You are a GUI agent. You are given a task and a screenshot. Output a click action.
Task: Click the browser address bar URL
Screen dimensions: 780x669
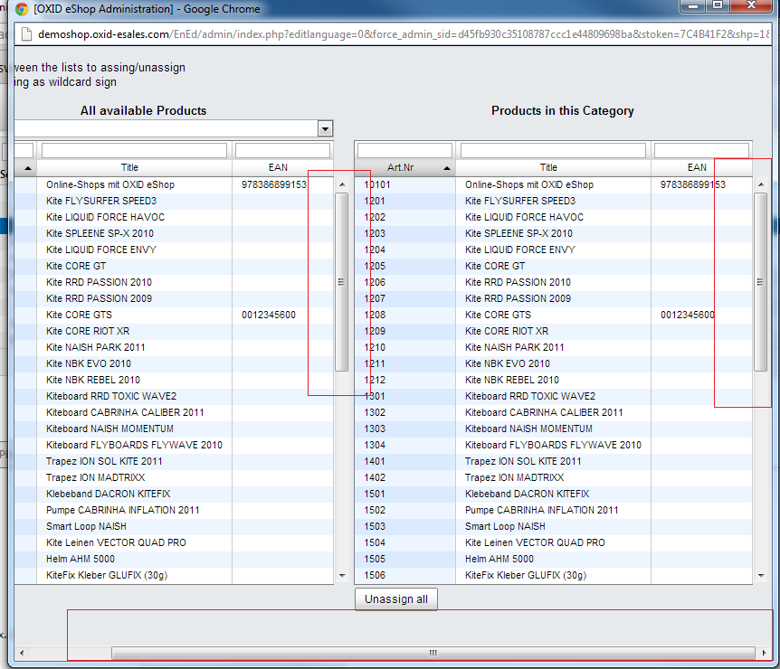[403, 34]
